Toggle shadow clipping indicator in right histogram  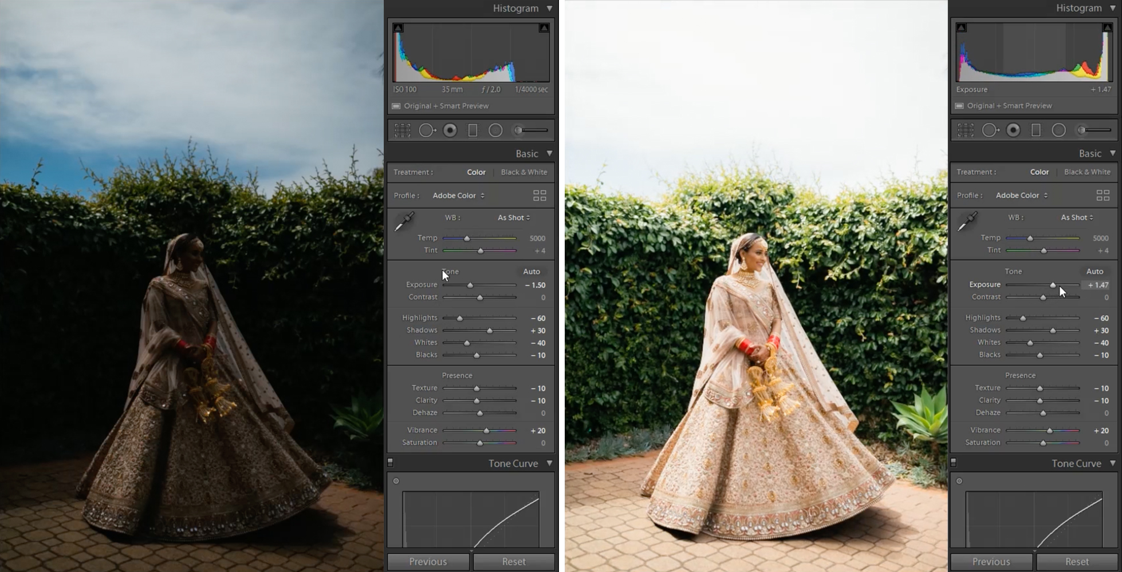[961, 27]
